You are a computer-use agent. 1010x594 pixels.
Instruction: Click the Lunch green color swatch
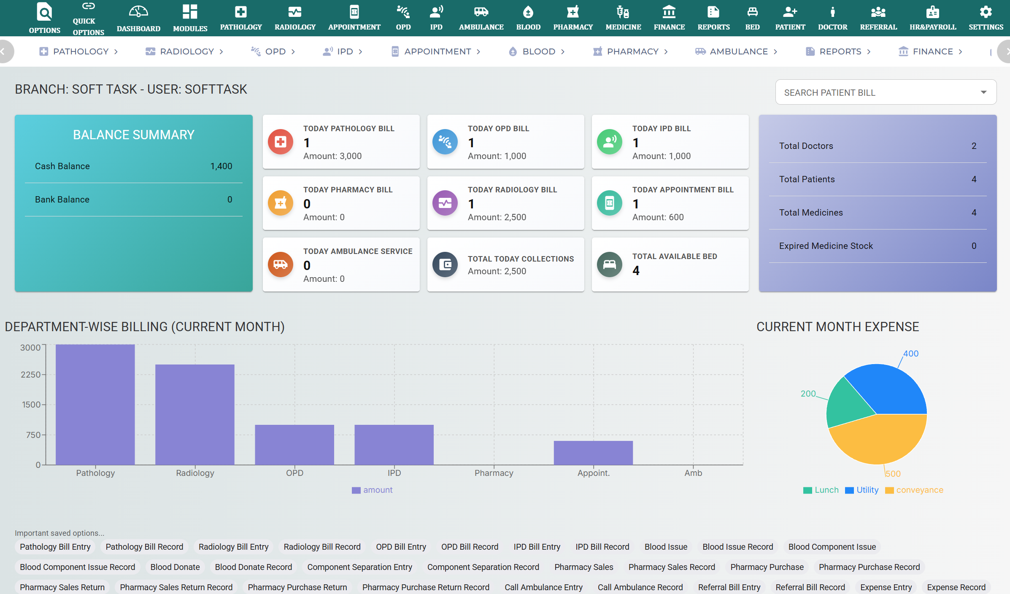pos(807,490)
